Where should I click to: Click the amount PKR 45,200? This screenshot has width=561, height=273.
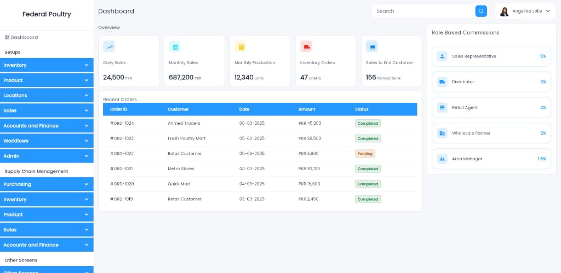310,123
